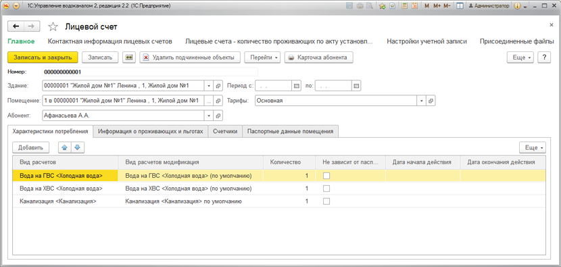Mark form as favorite with star icon
561x267 pixels.
coord(53,26)
